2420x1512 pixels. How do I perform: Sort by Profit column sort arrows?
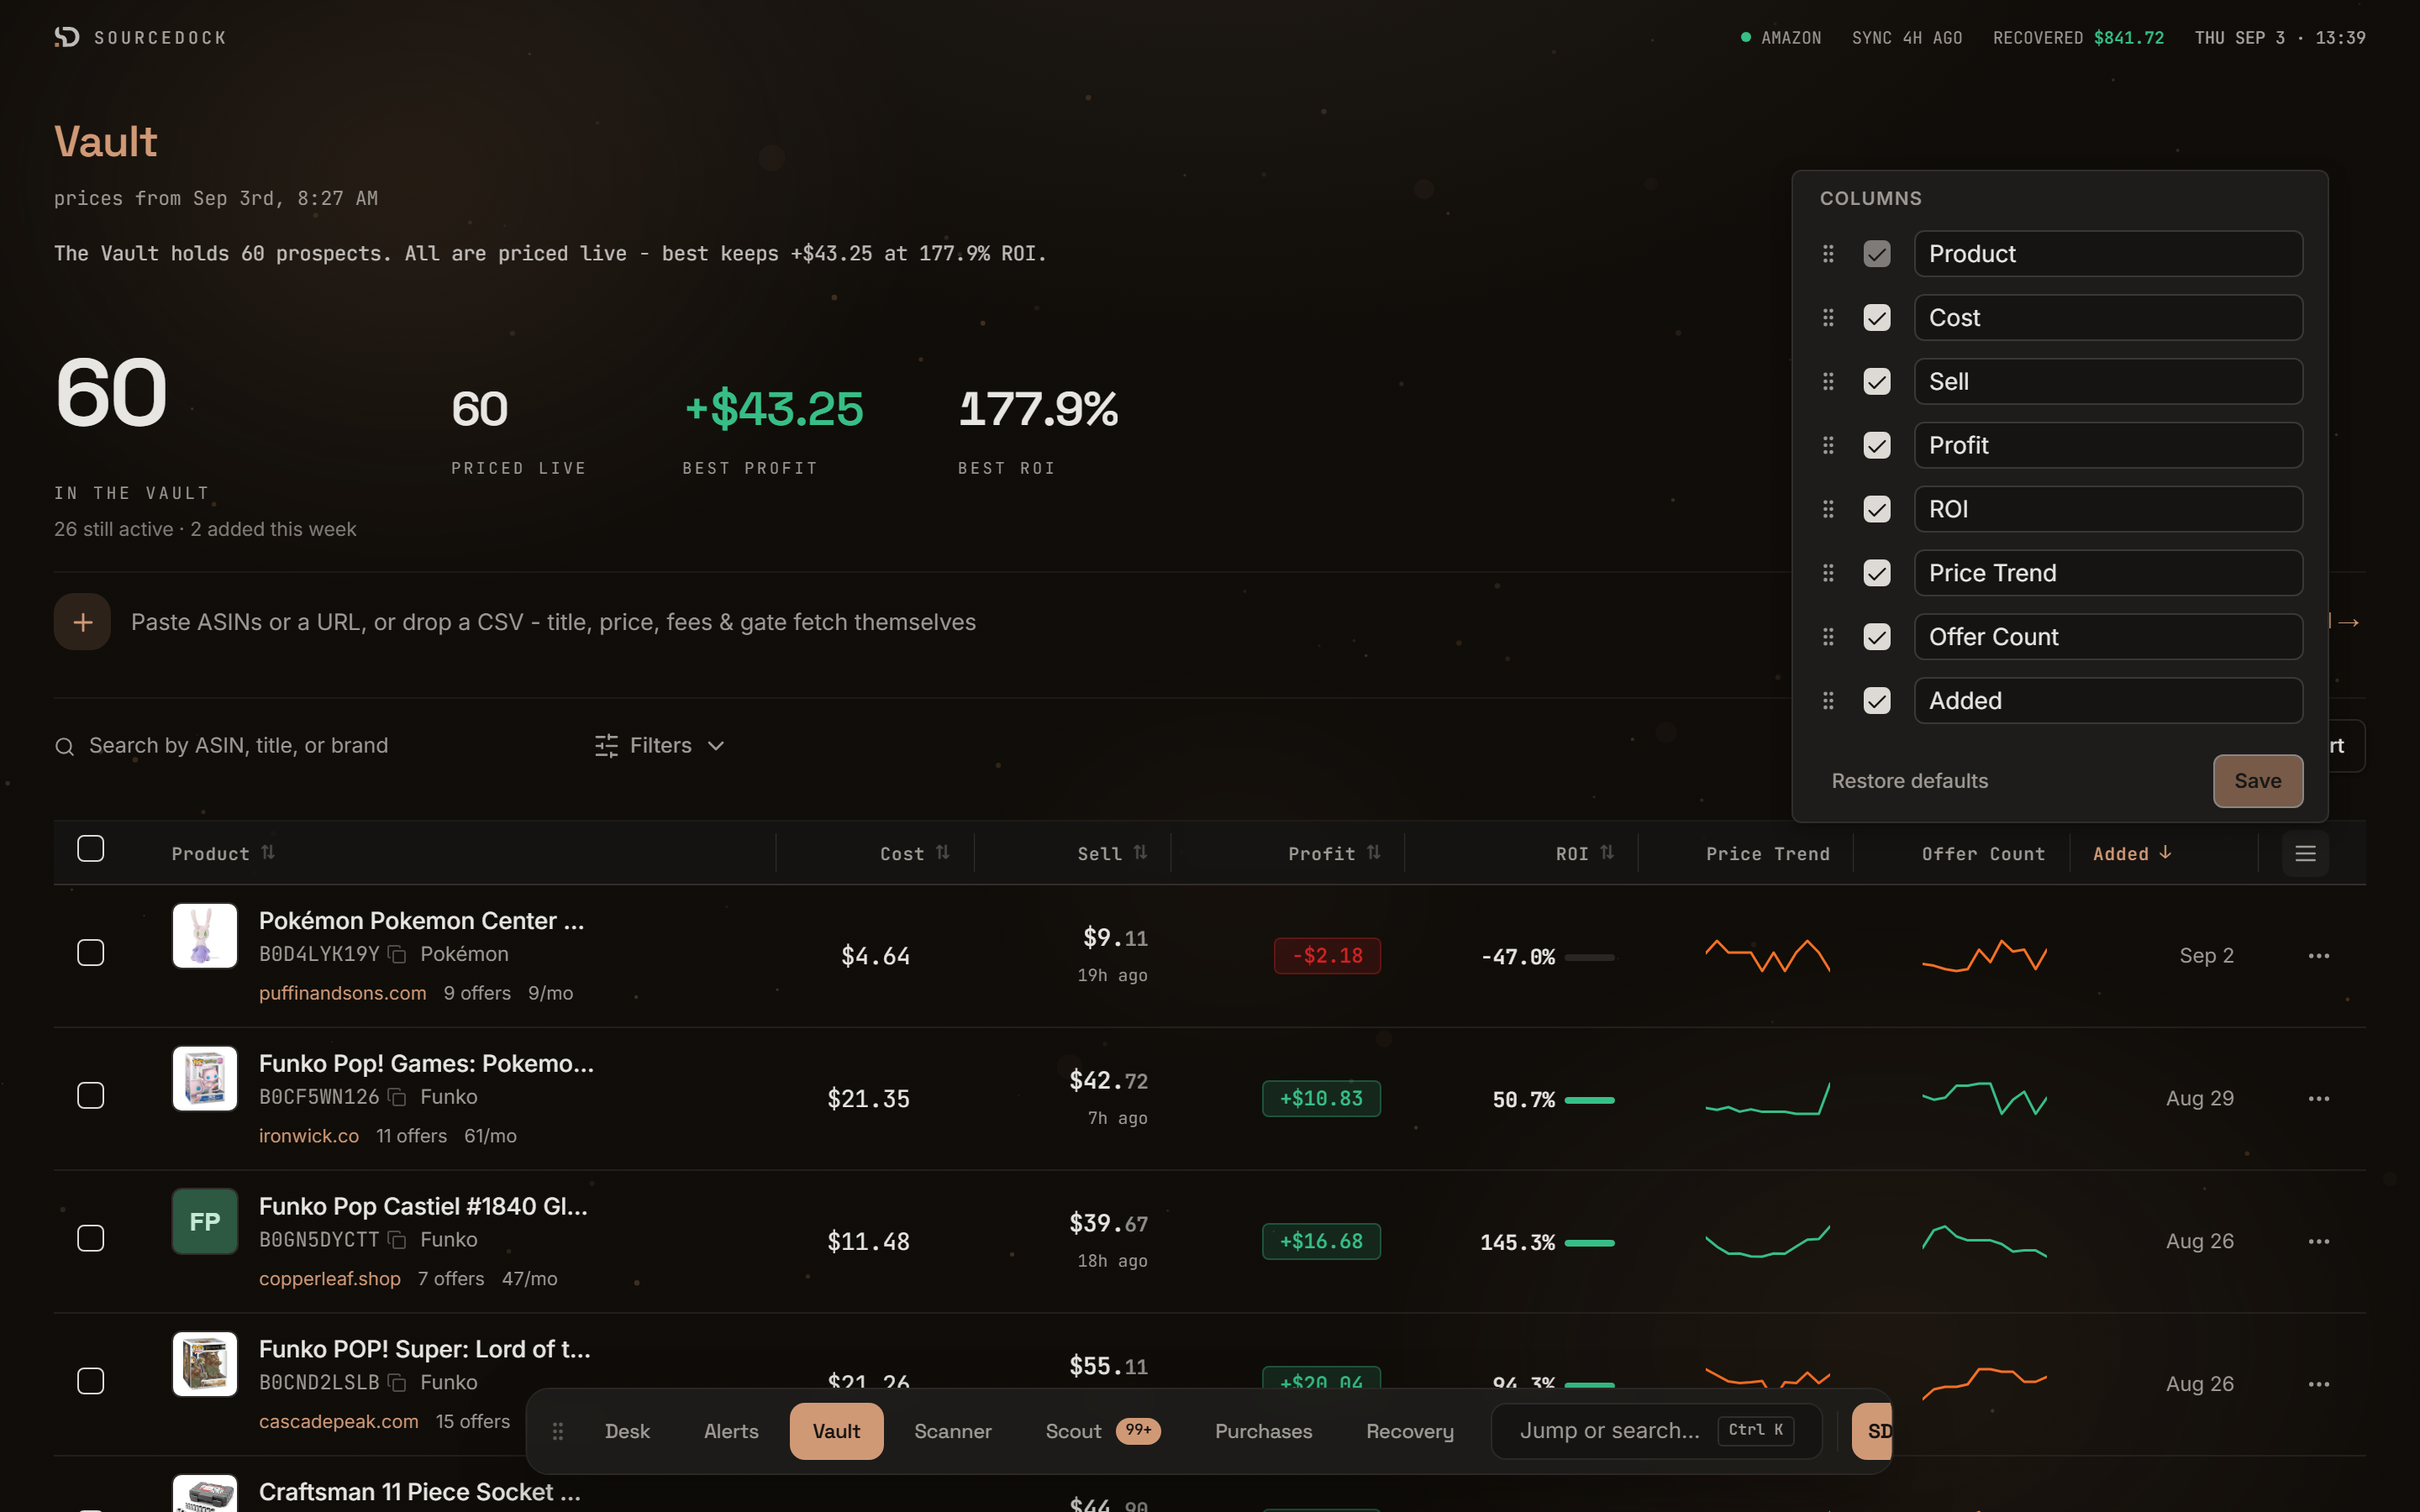click(x=1374, y=852)
